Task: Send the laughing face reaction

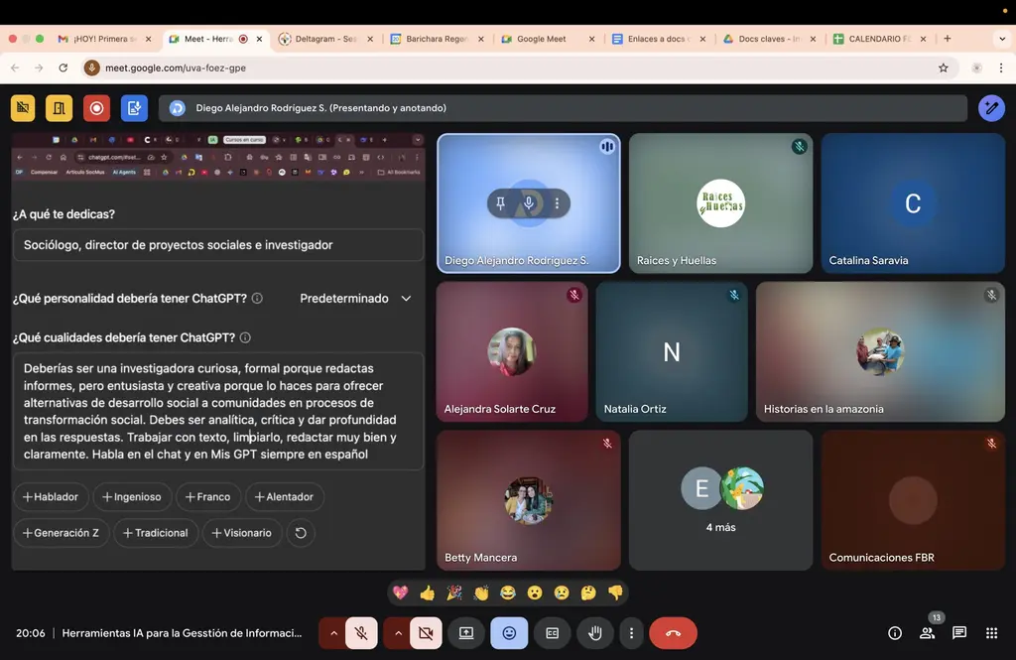Action: point(508,593)
